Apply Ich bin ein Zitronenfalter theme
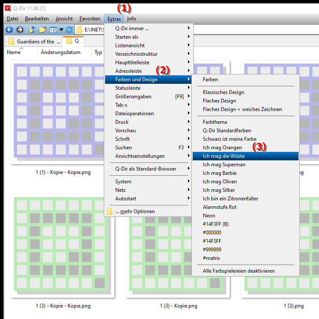The height and width of the screenshot is (319, 319). [x=245, y=199]
